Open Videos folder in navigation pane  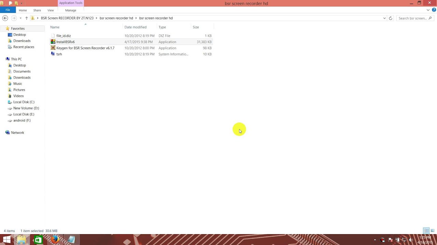pyautogui.click(x=18, y=96)
